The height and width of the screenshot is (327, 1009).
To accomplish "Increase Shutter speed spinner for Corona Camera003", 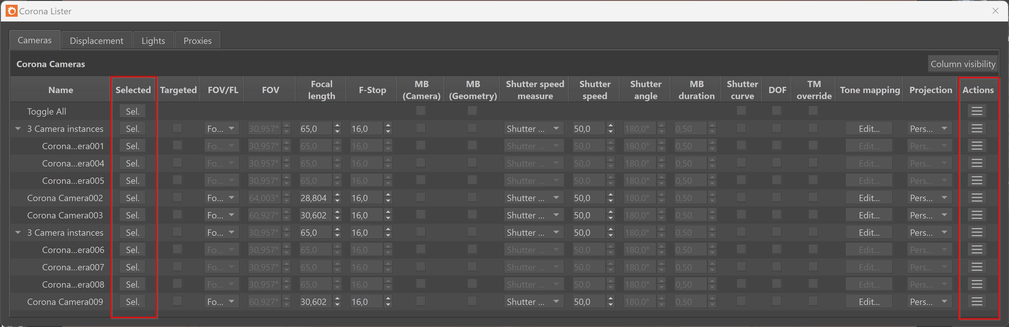I will 611,212.
